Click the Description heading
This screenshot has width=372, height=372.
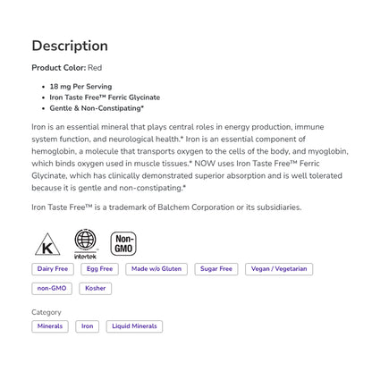pyautogui.click(x=70, y=46)
